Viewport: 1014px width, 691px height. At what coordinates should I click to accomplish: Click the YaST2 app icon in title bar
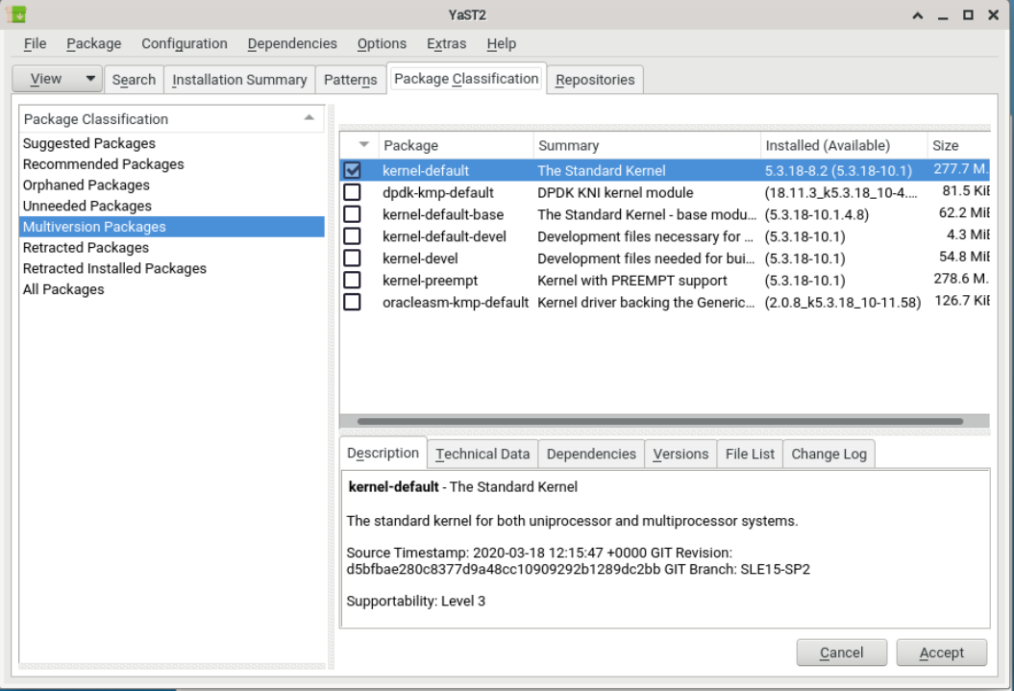(x=15, y=14)
